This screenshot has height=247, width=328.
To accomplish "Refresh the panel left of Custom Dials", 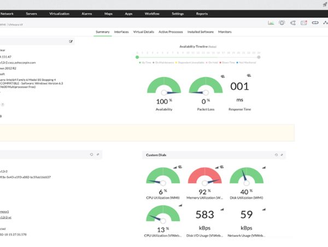I will point(91,155).
